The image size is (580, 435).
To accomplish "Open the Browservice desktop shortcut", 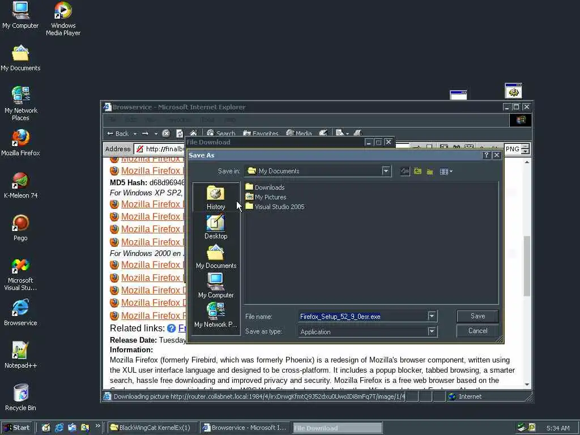I will [20, 313].
